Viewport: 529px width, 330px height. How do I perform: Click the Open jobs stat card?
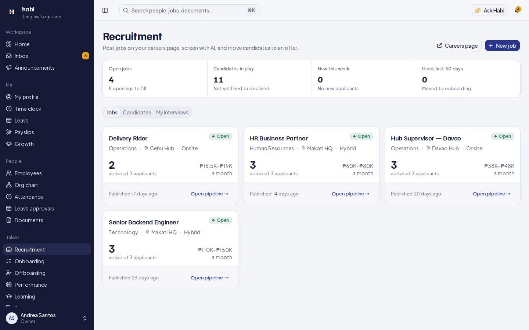[155, 79]
